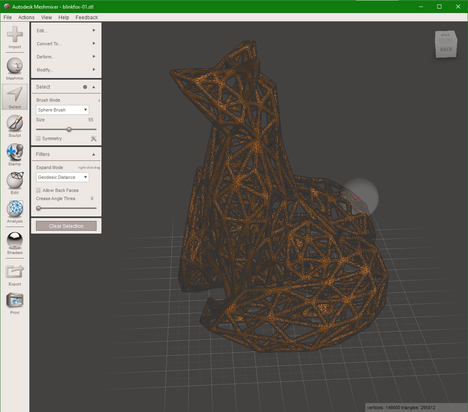468x412 pixels.
Task: Minimize the Meshmixer window
Action: tap(421, 7)
